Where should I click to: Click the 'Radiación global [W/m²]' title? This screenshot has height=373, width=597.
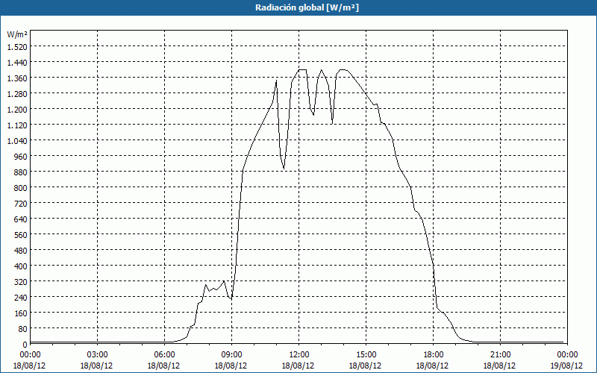click(x=307, y=7)
